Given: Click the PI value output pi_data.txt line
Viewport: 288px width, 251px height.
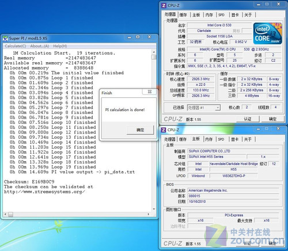Looking at the screenshot, I should (72, 172).
